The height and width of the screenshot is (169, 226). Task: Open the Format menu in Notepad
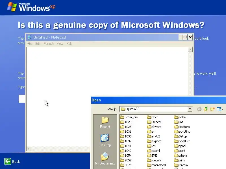pyautogui.click(x=49, y=44)
